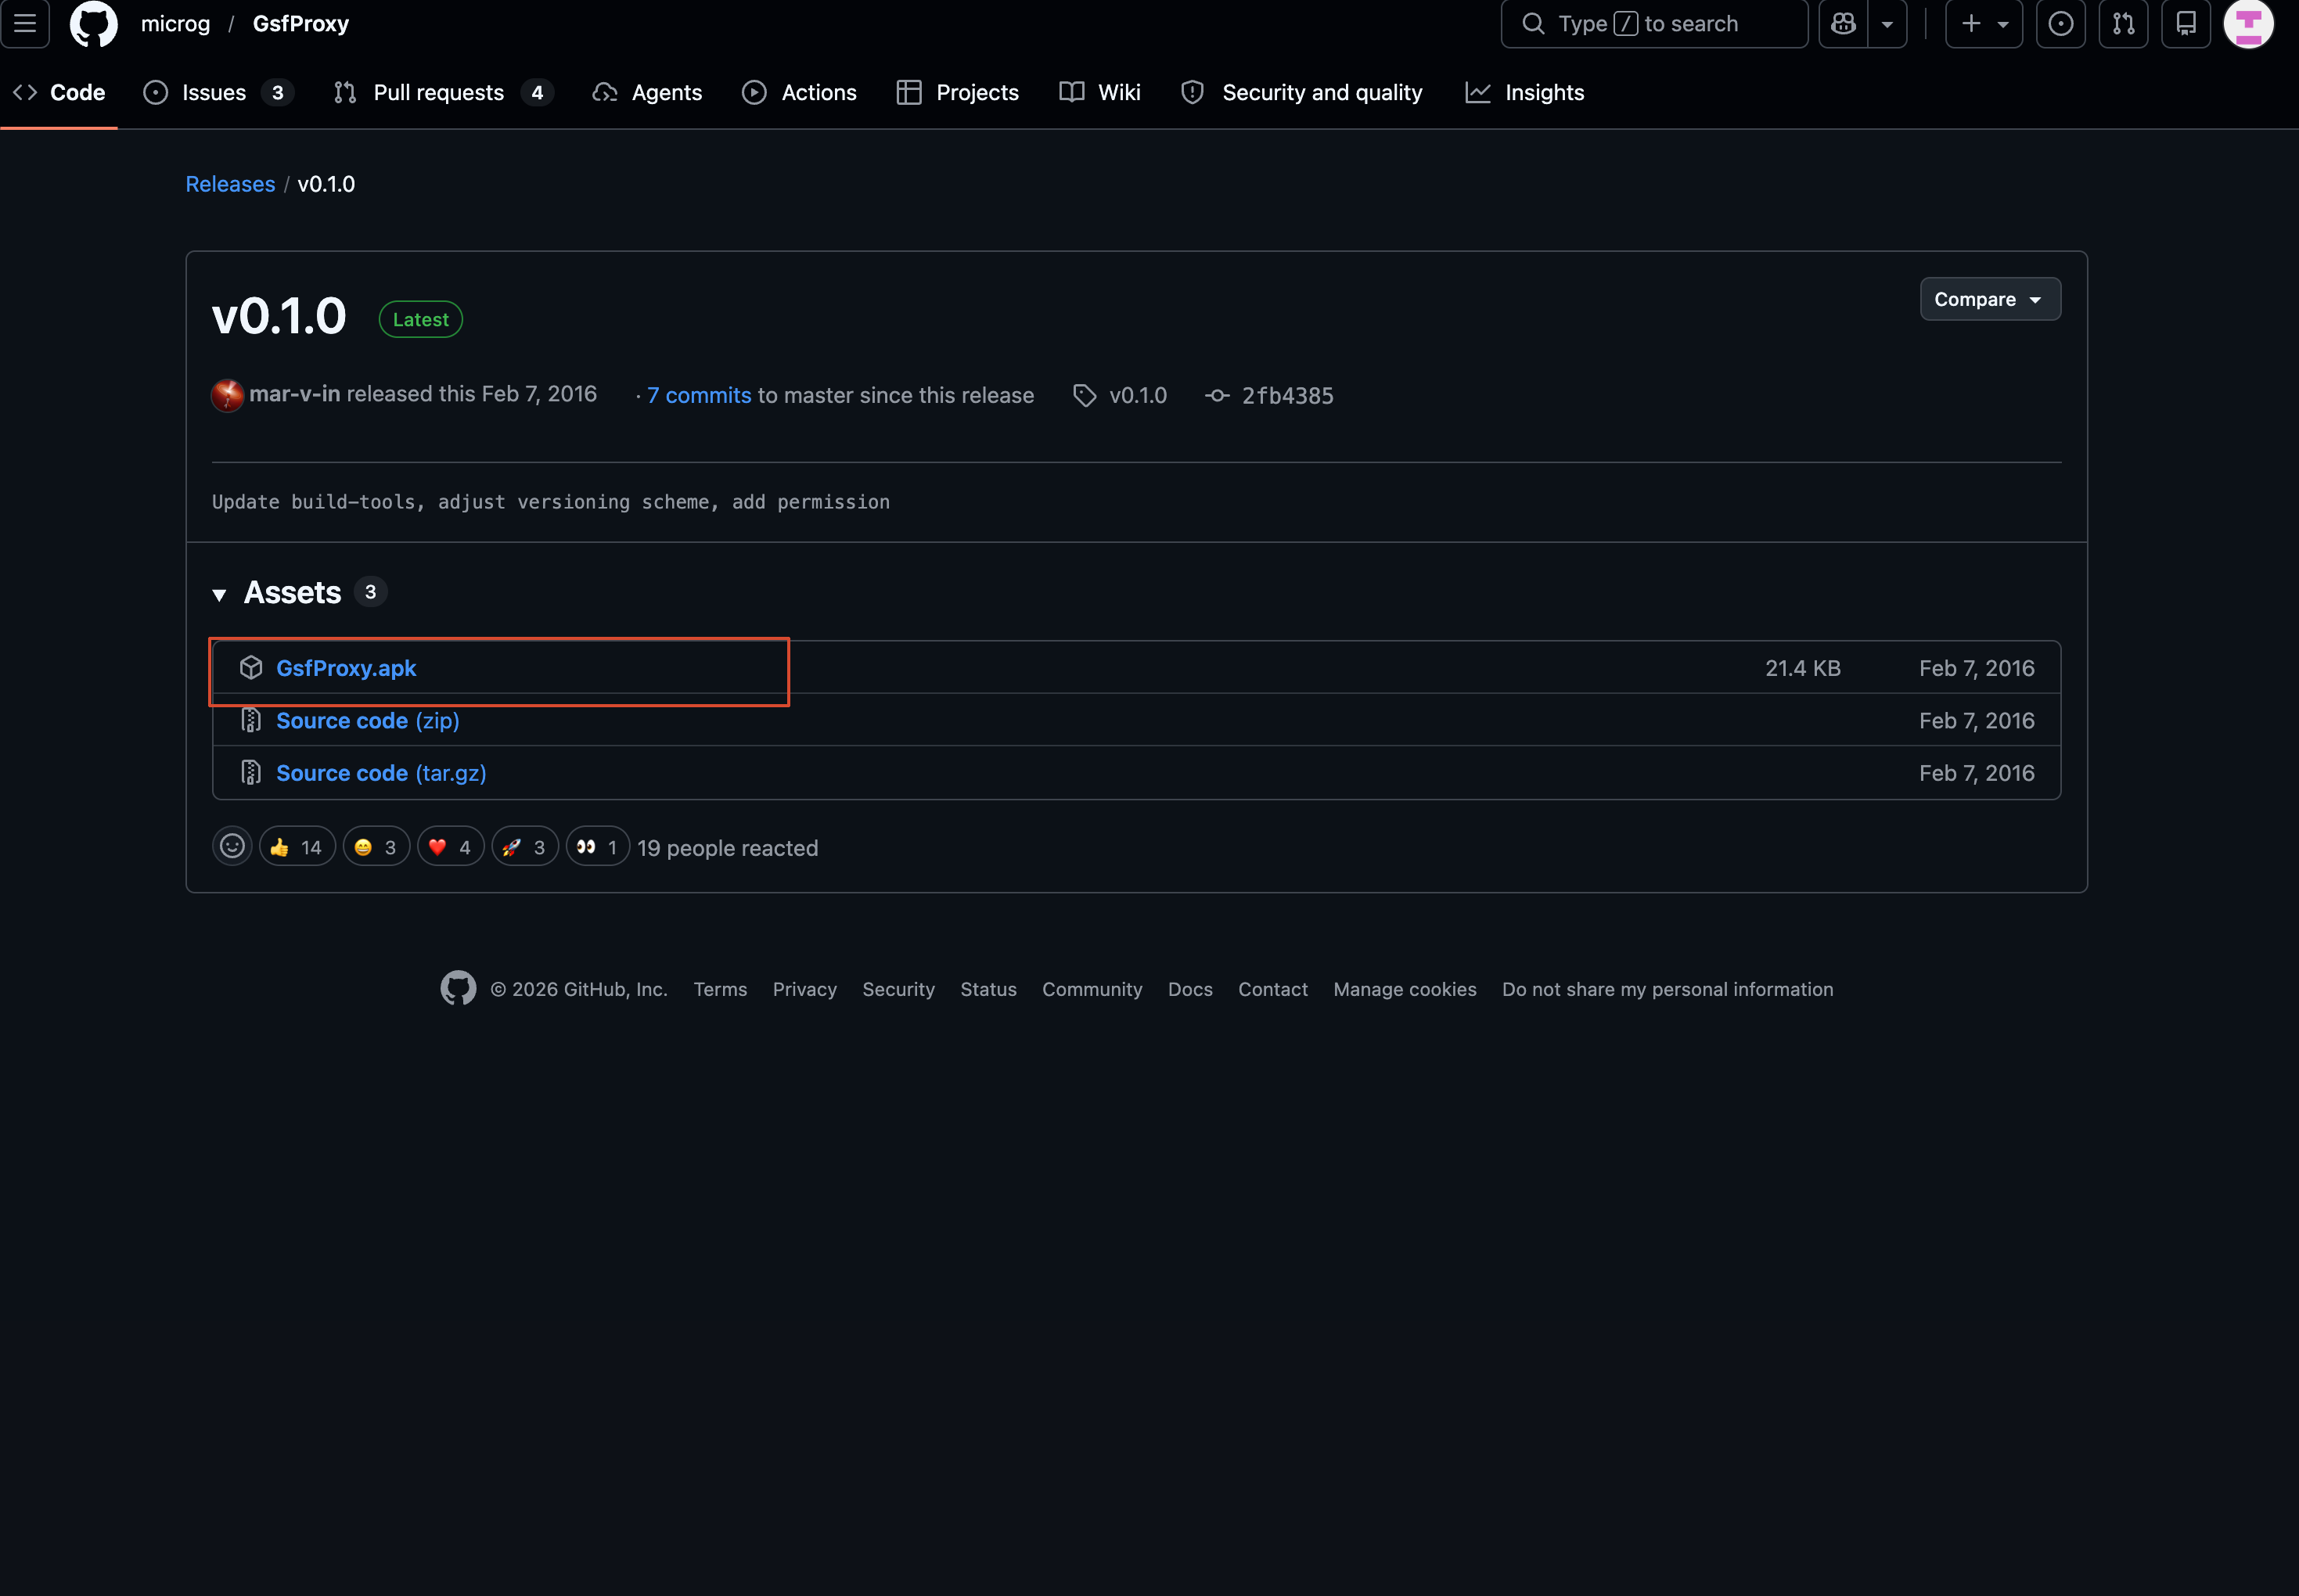Click the Latest release badge
Screen dimensions: 2299x1596
[421, 320]
